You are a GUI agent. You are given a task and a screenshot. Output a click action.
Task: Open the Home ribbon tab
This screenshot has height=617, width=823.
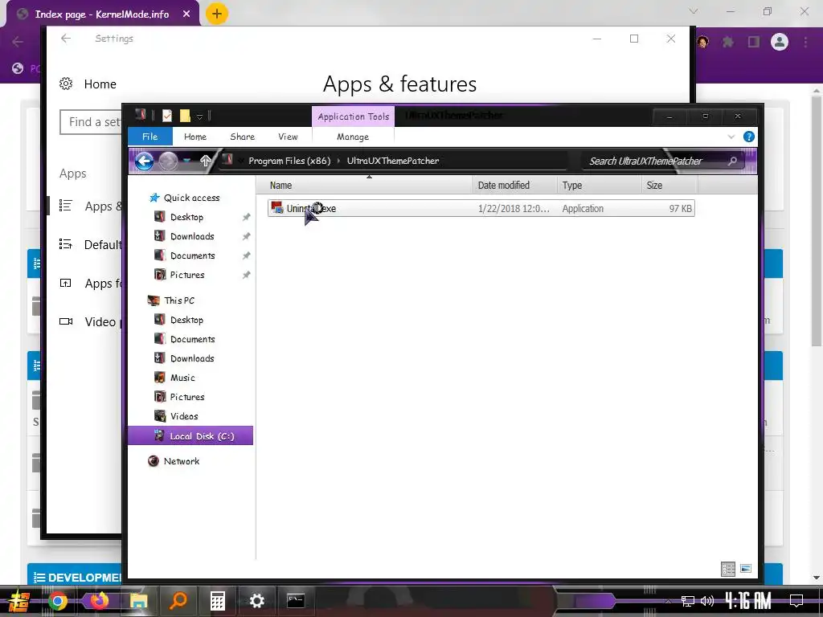(195, 137)
